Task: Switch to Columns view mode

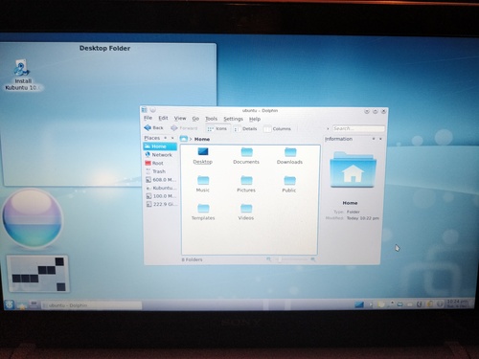Action: (x=277, y=129)
